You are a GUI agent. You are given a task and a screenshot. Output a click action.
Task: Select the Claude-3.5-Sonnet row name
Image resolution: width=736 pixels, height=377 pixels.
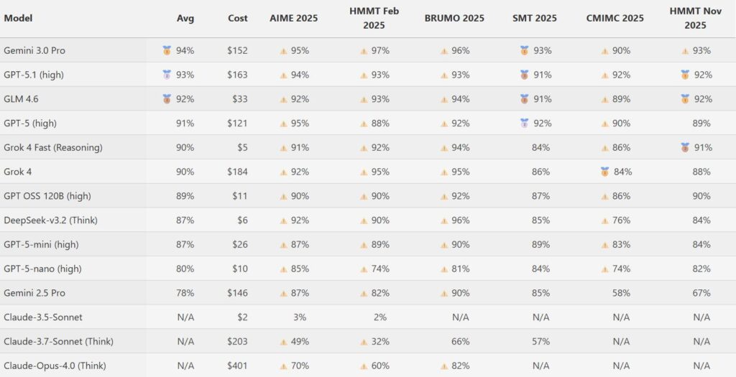click(40, 317)
